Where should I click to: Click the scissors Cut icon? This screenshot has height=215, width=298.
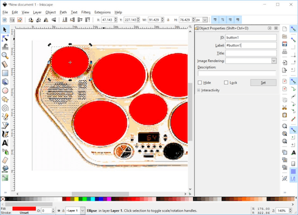(x=284, y=107)
